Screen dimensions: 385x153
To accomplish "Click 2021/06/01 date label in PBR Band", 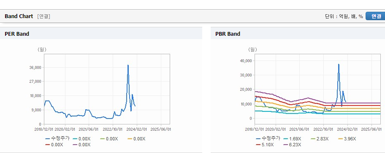I will [x=299, y=129].
